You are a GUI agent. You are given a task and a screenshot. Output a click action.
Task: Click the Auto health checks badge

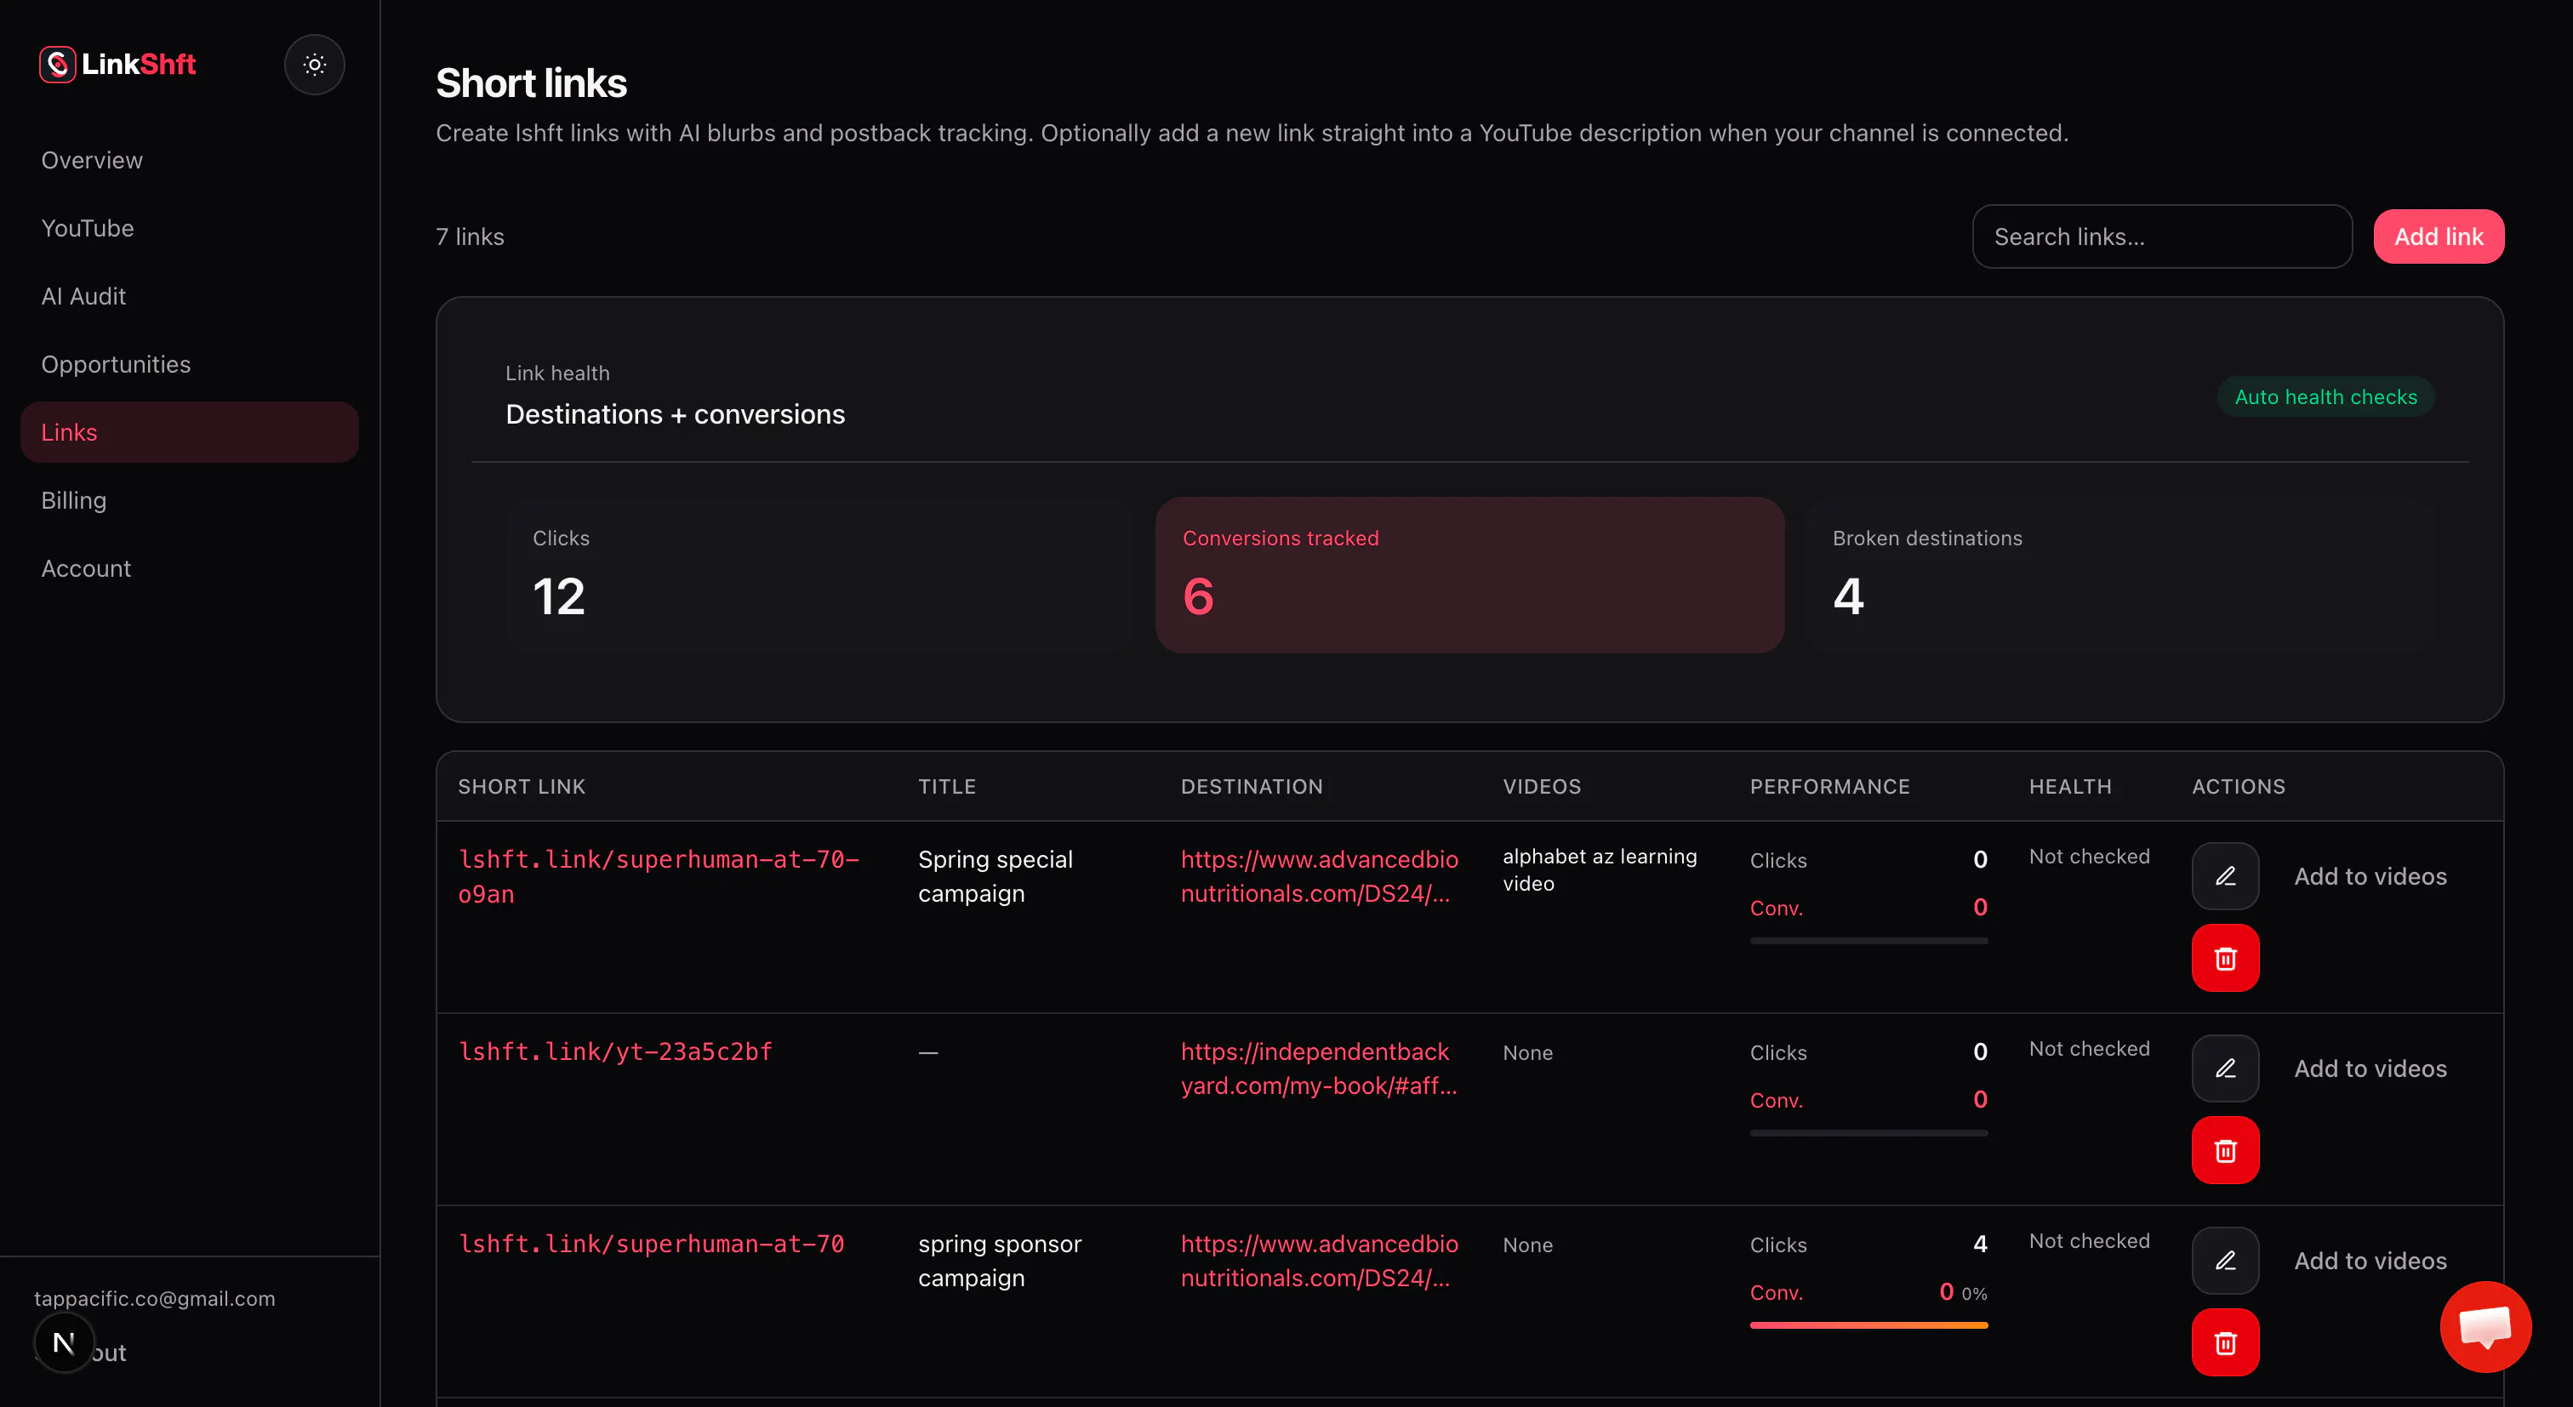(x=2325, y=396)
